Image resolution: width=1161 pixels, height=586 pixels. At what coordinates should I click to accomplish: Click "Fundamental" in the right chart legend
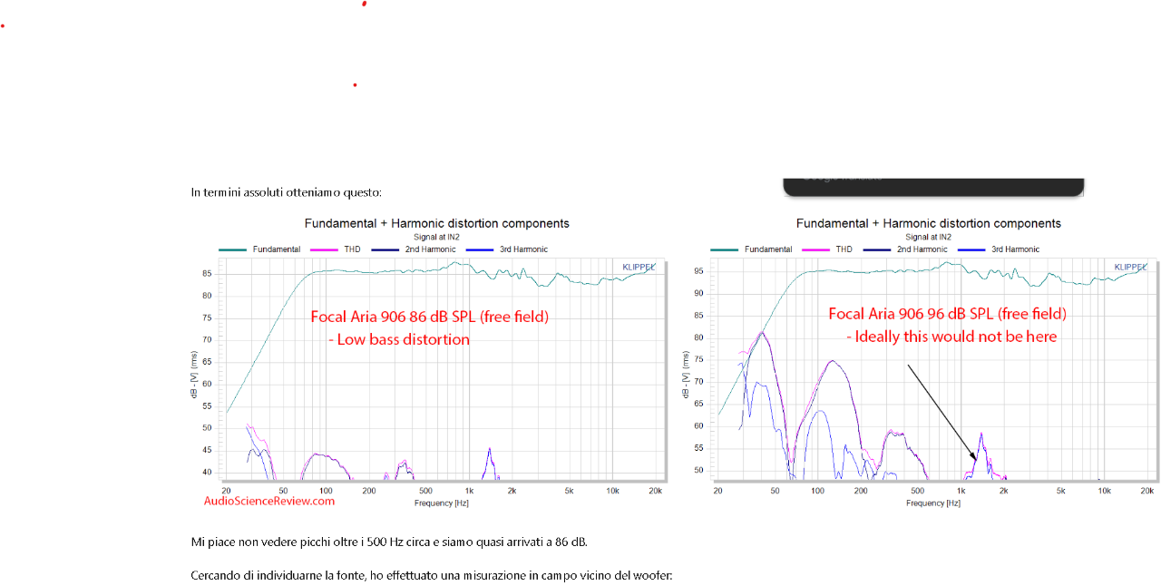[768, 249]
